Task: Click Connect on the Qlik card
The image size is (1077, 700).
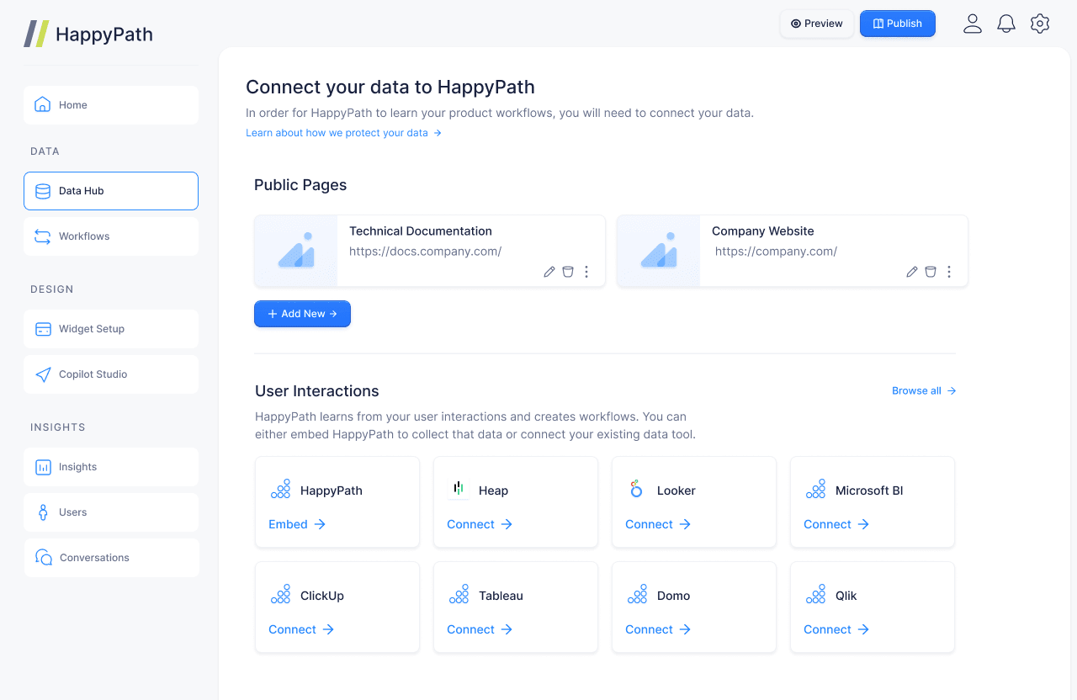Action: [836, 629]
